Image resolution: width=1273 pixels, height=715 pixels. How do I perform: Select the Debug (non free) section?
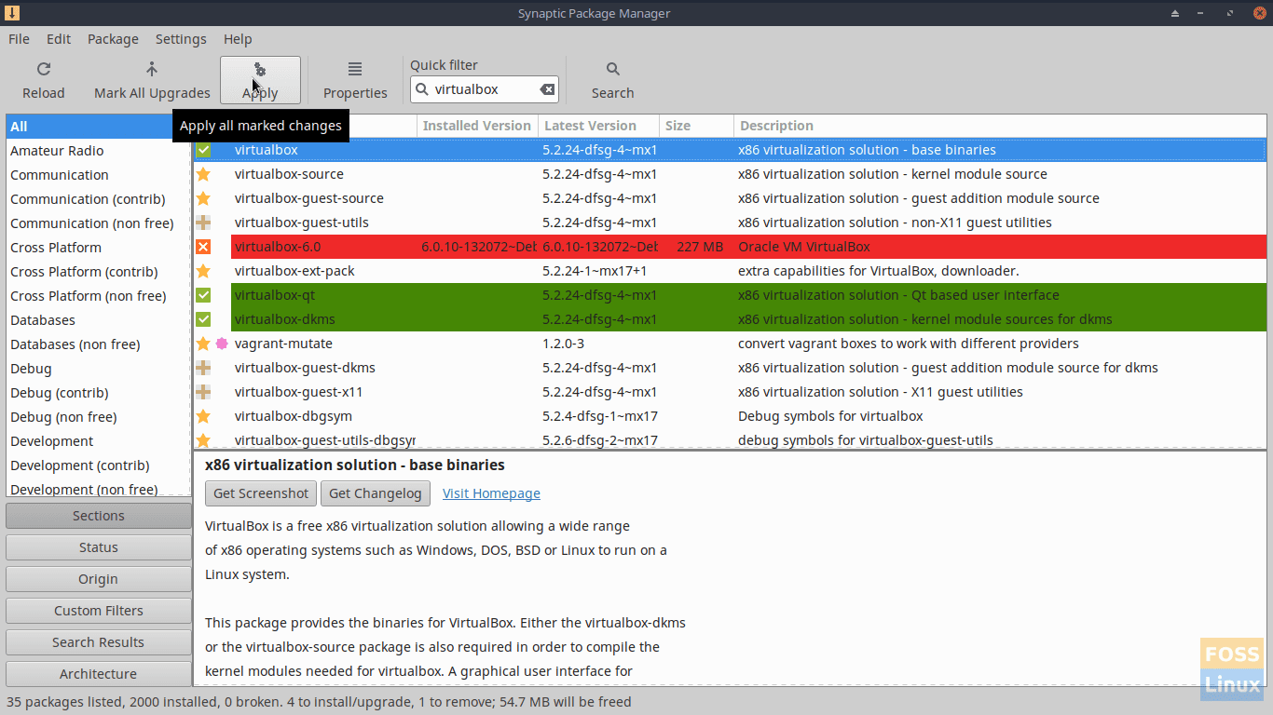click(98, 417)
